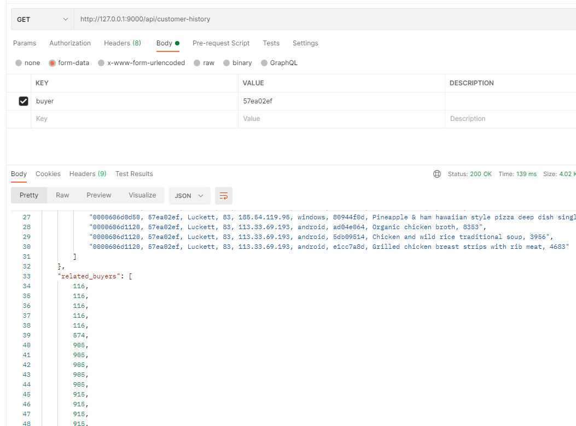
Task: Open the JSON response format dropdown
Action: point(189,195)
